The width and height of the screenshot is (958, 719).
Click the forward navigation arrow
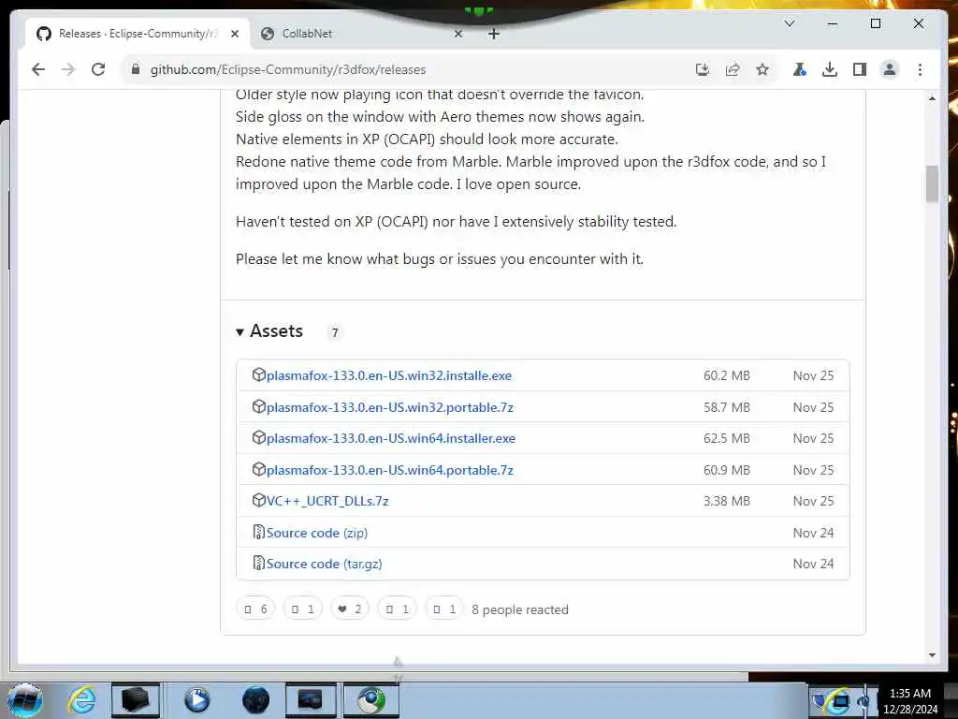(68, 69)
